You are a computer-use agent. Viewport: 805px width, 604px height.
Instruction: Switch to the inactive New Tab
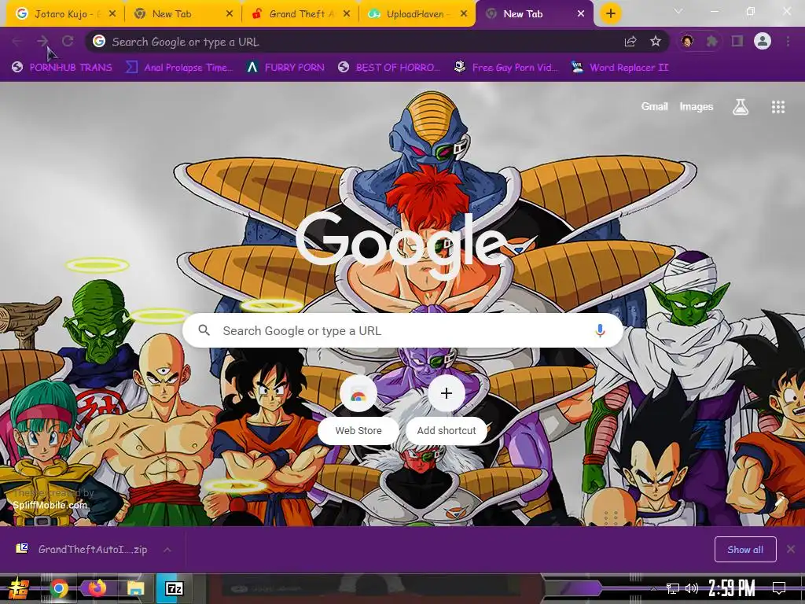pos(182,14)
